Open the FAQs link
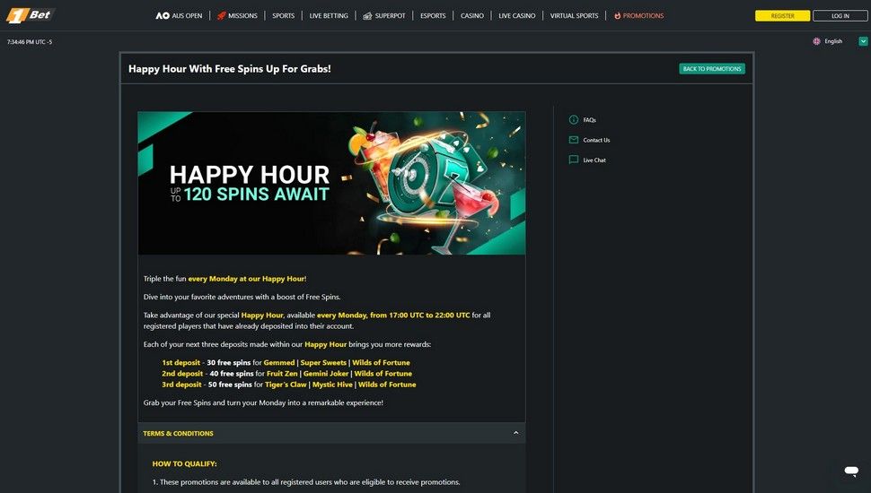Viewport: 871px width, 493px height. (x=589, y=120)
